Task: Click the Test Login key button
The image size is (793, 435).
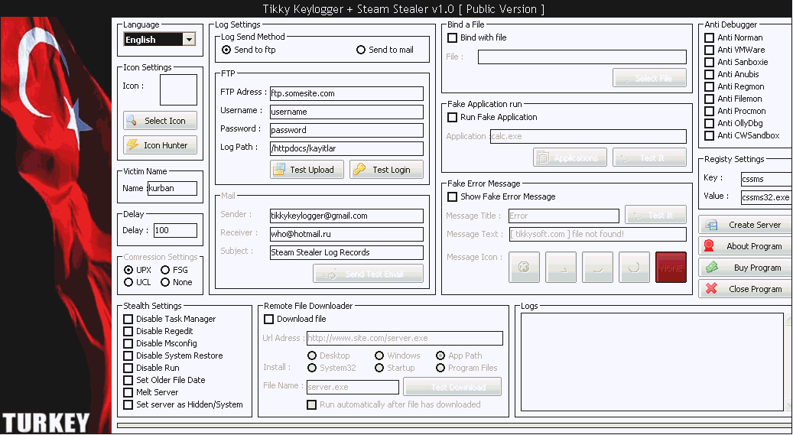Action: click(x=386, y=170)
